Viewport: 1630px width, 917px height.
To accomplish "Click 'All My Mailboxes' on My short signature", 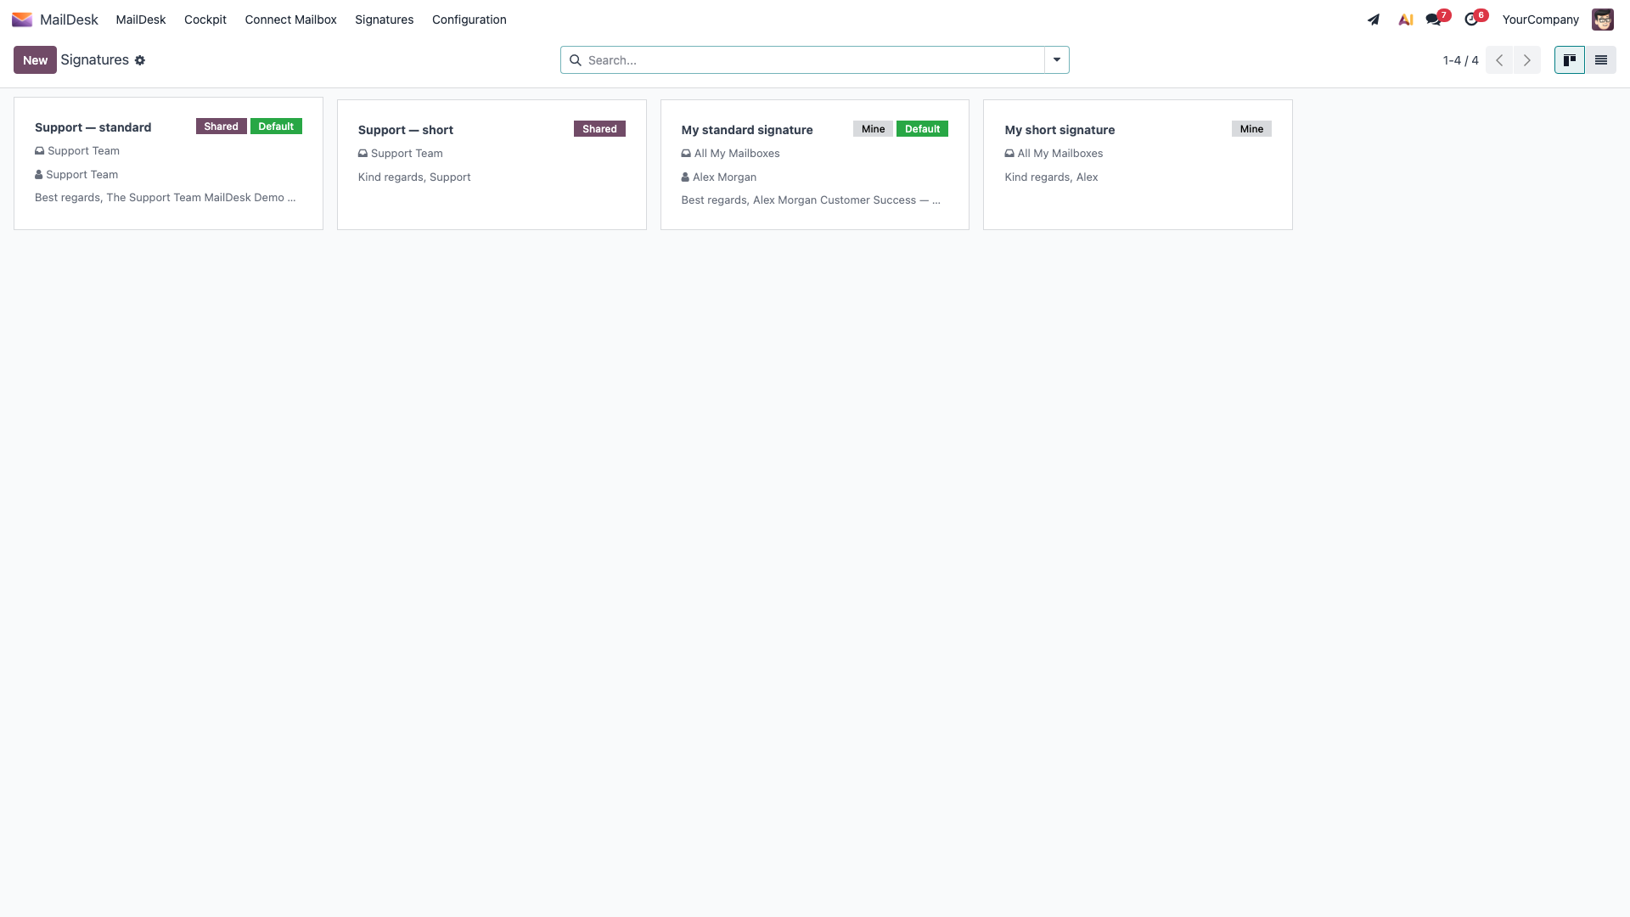I will click(x=1060, y=154).
